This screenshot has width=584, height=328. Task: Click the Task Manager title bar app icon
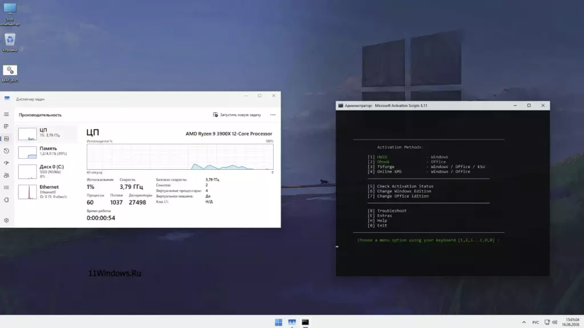point(7,99)
